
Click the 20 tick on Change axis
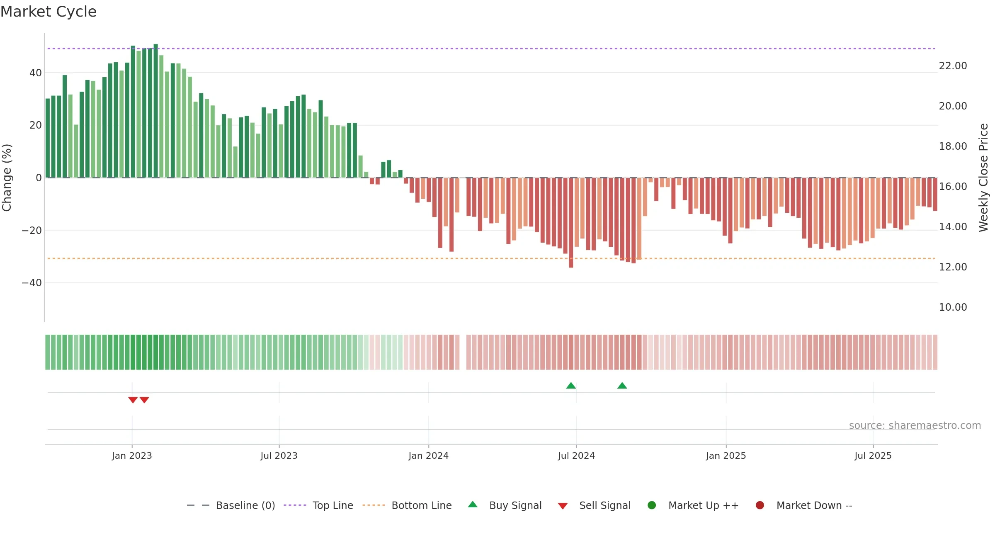click(x=36, y=125)
